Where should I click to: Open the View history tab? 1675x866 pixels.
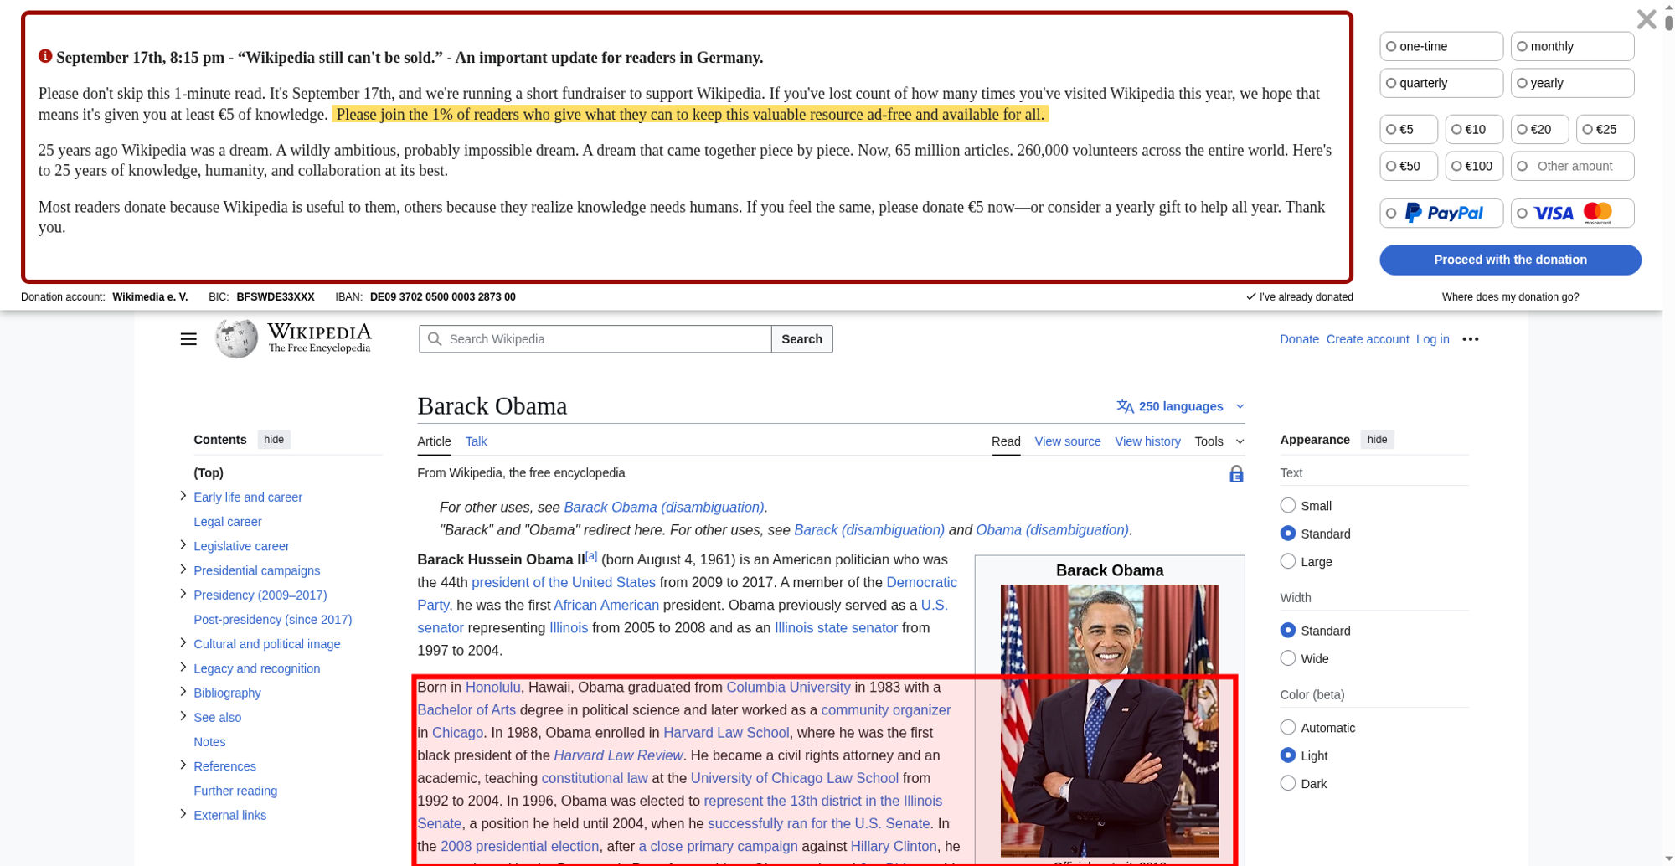[x=1147, y=441]
